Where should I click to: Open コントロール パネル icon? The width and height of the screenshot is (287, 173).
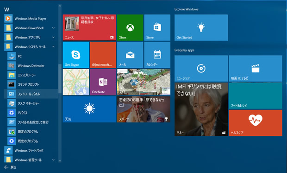click(x=12, y=94)
